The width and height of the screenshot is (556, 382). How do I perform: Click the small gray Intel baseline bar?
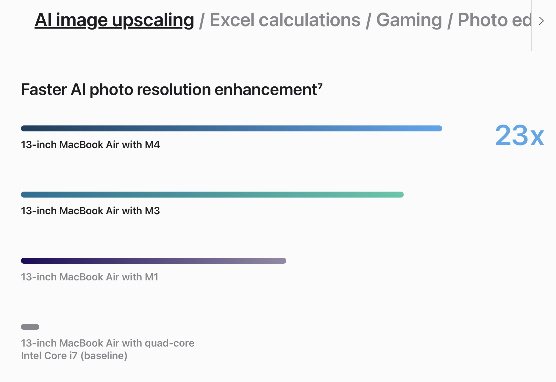(x=30, y=327)
